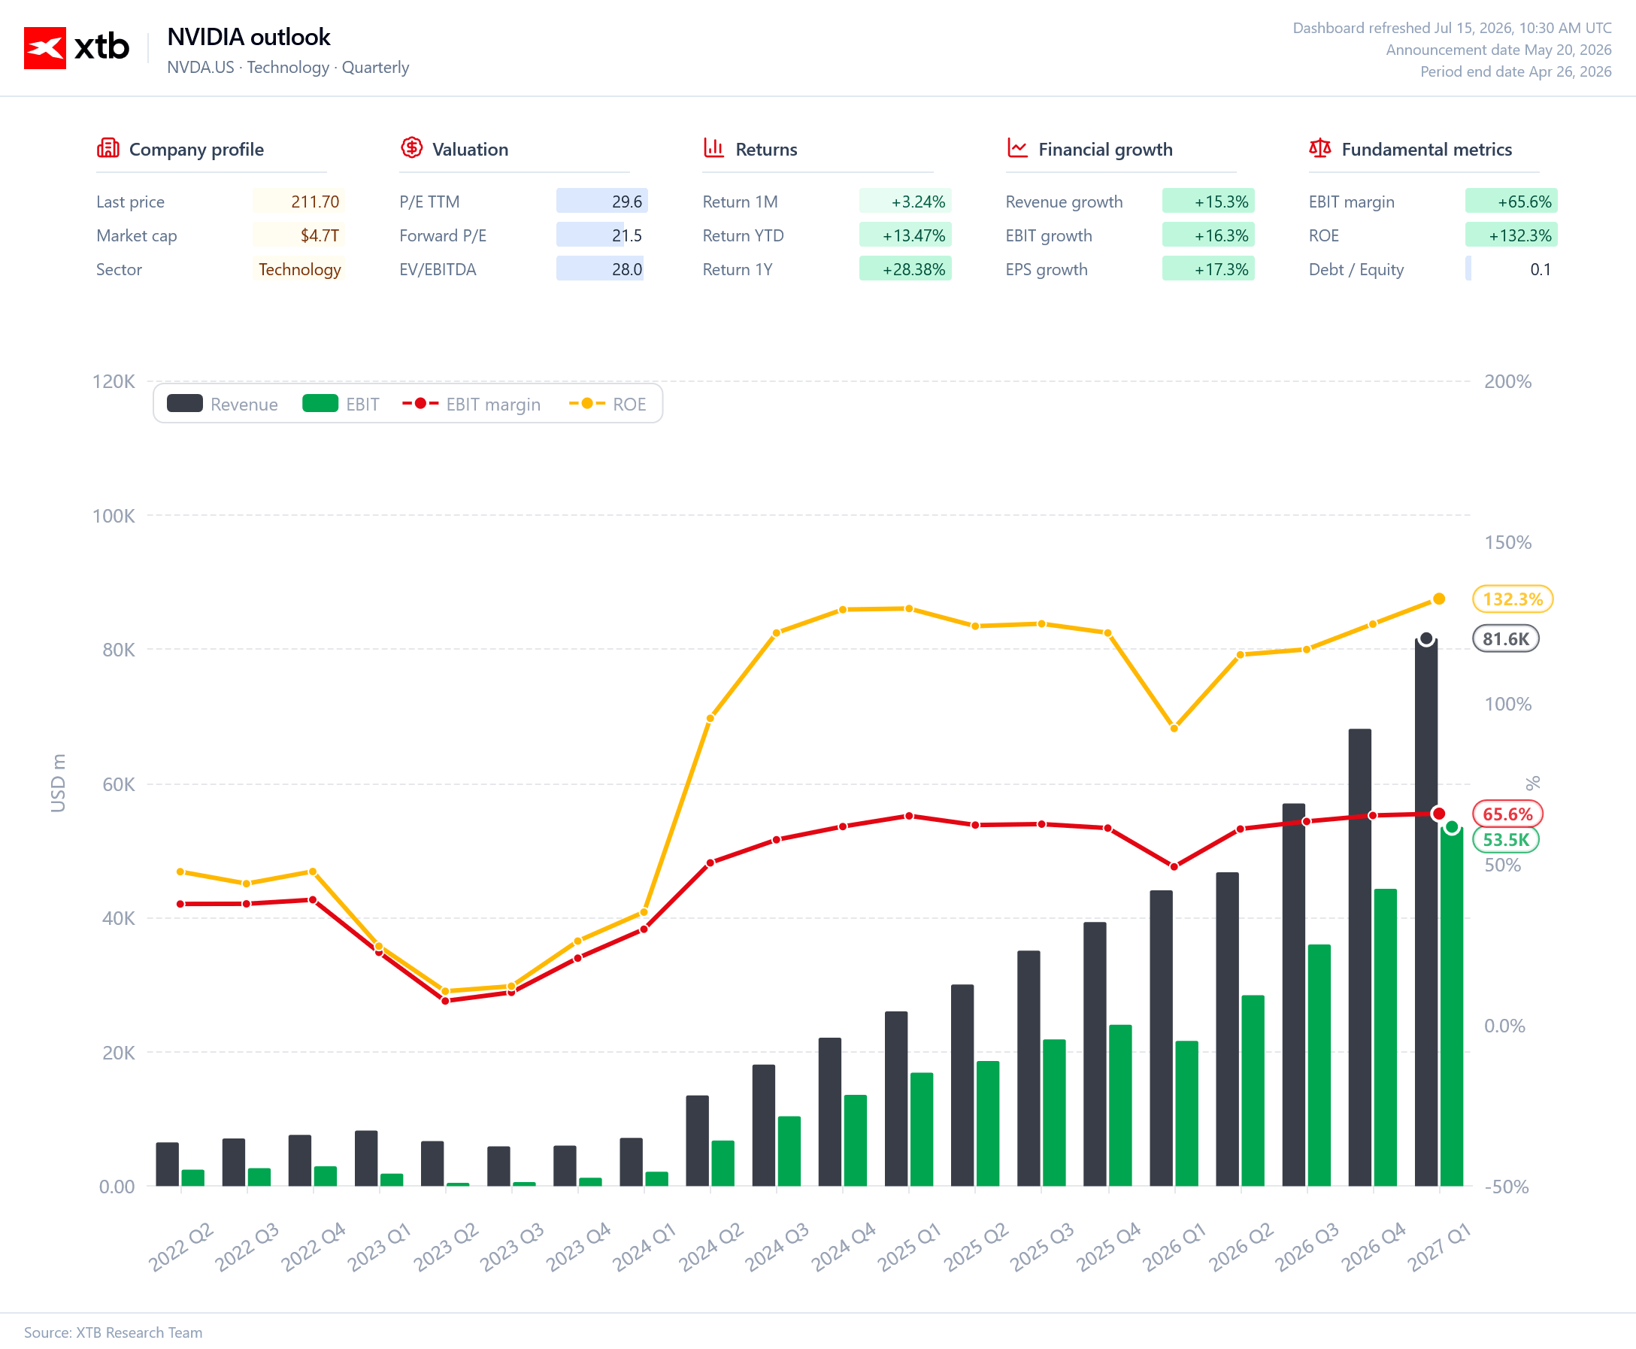This screenshot has height=1349, width=1636.
Task: Click the 2026 Q1 ROE data point
Action: 1174,729
